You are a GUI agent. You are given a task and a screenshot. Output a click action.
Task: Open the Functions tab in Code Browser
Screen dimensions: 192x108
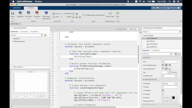[x=24, y=31]
